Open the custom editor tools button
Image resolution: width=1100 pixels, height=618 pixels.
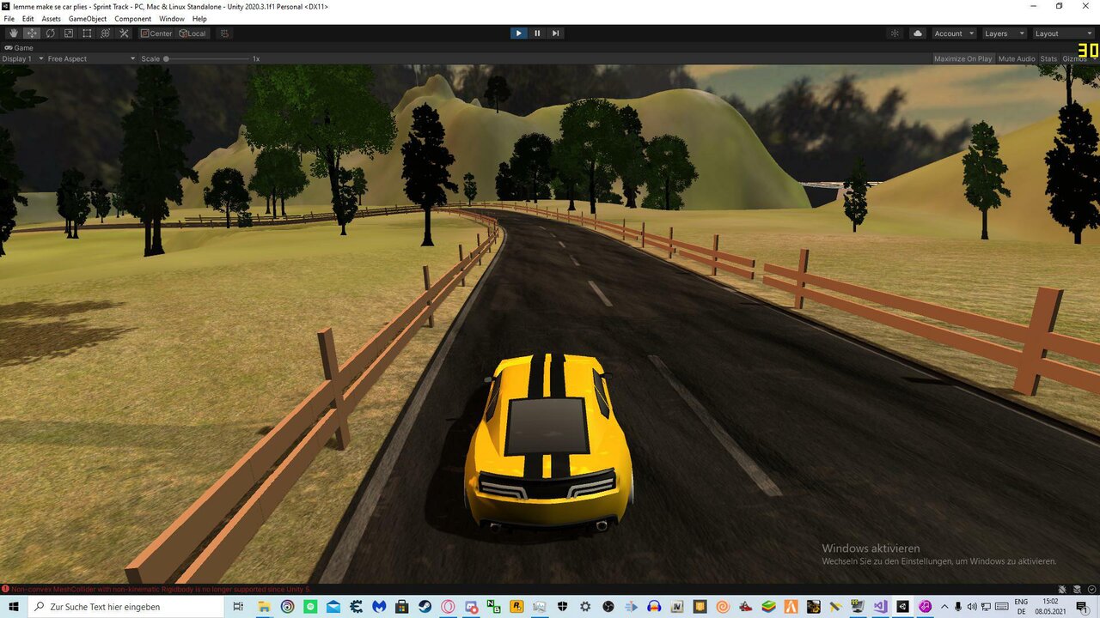(124, 33)
